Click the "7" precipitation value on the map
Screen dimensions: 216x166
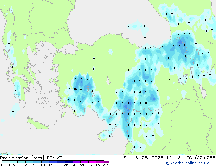(x=179, y=45)
